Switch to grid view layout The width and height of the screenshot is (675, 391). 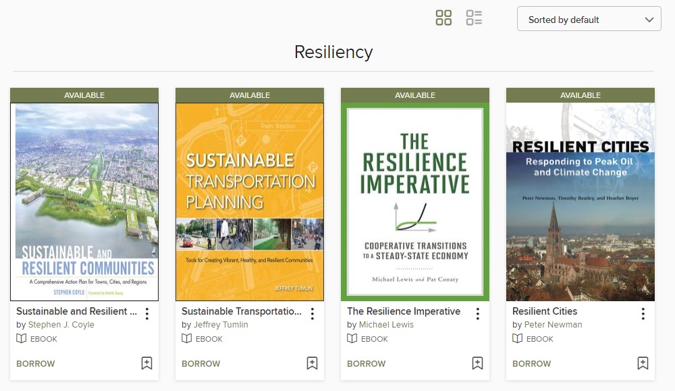point(443,18)
